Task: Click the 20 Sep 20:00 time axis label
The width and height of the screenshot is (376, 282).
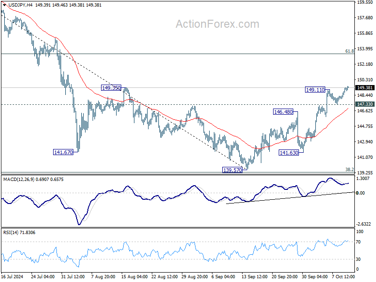Action: coord(285,276)
